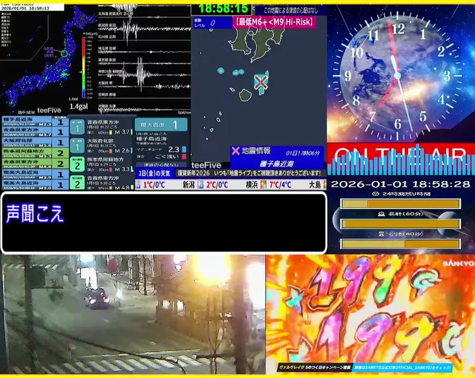Click the teeFive logo below the regional map
The width and height of the screenshot is (475, 378).
(206, 165)
